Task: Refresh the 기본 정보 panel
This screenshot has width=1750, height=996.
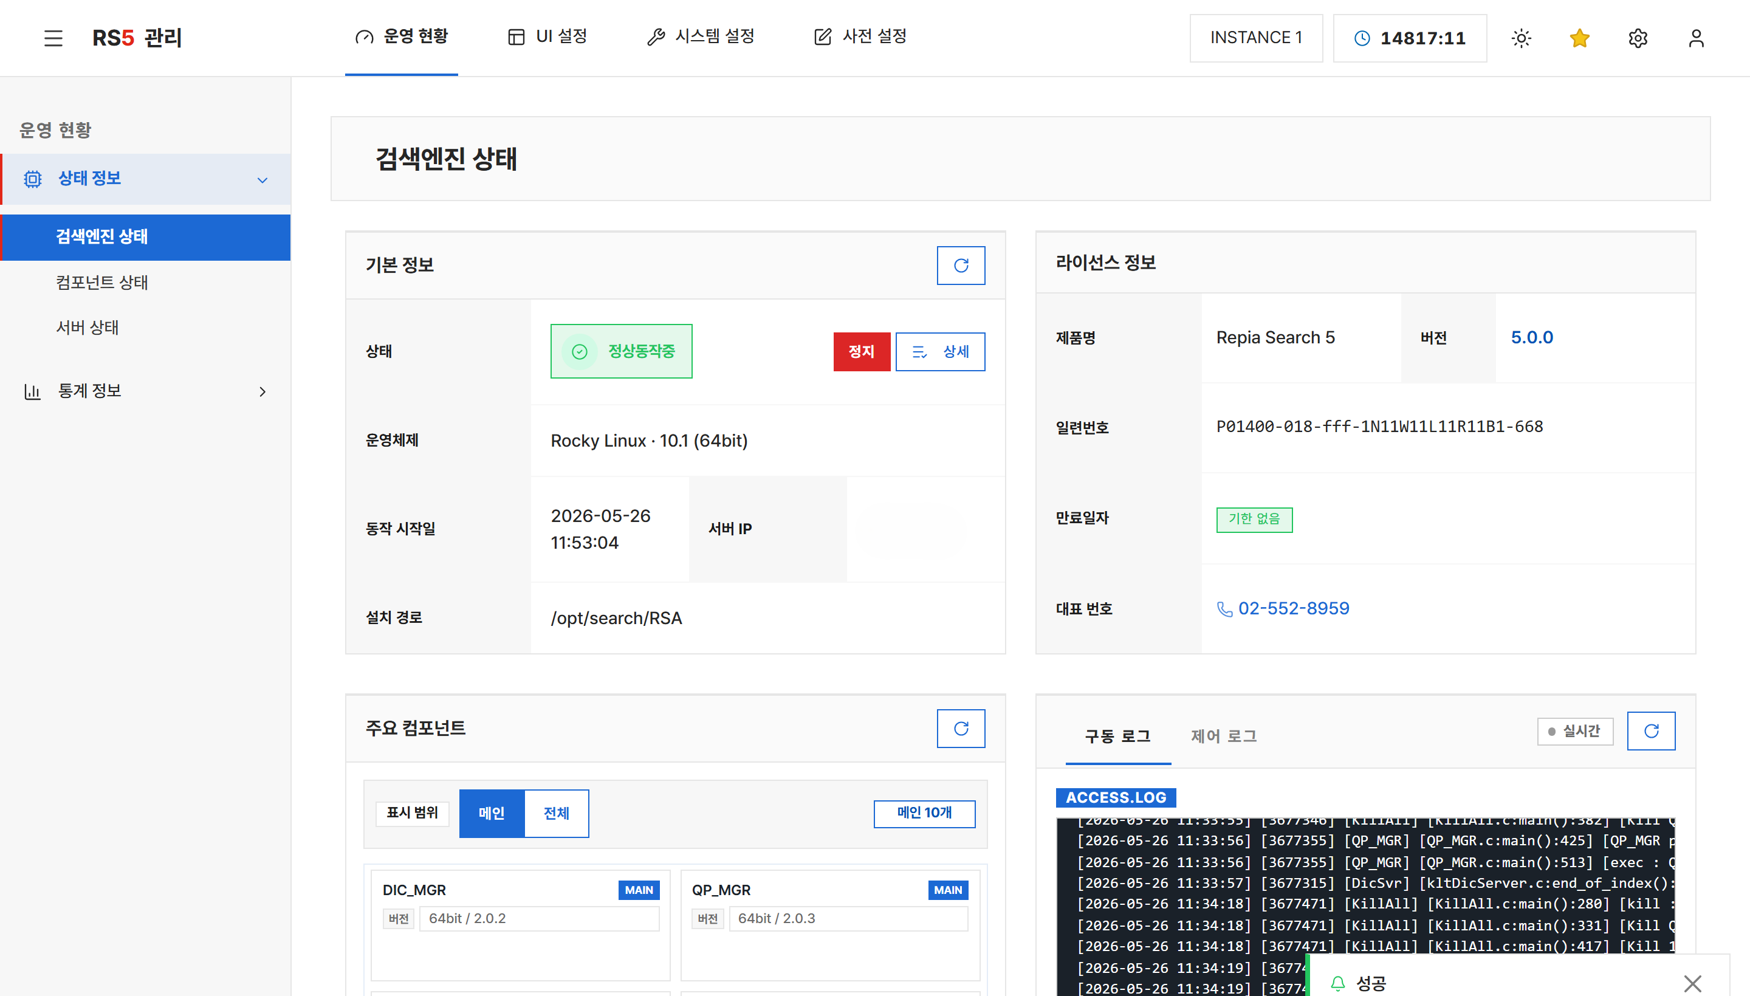Action: (960, 266)
